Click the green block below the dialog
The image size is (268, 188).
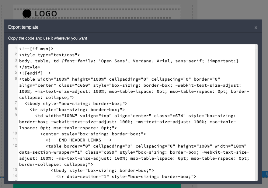pos(97,186)
